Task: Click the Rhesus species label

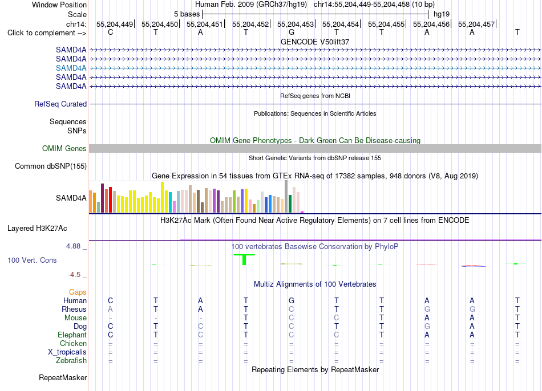Action: (74, 309)
